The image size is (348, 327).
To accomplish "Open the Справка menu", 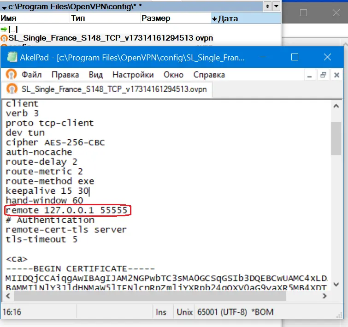I will (209, 75).
